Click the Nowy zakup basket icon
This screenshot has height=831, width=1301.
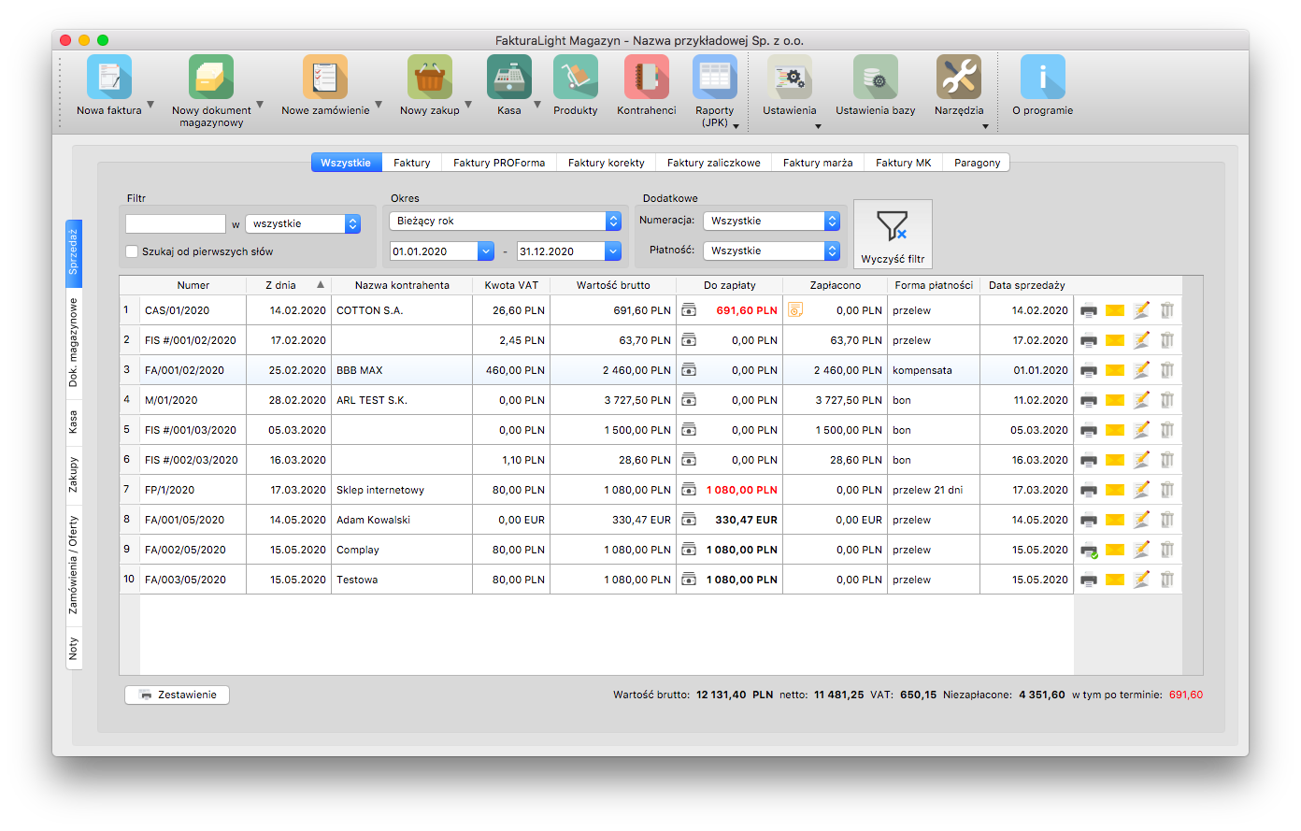[x=430, y=77]
